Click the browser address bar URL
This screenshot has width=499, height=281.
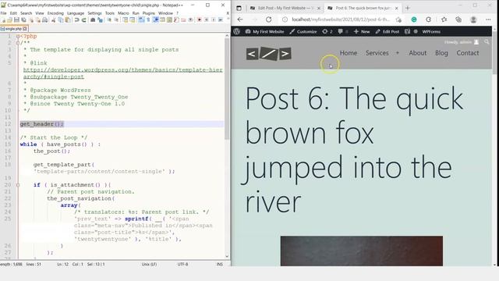(x=341, y=20)
